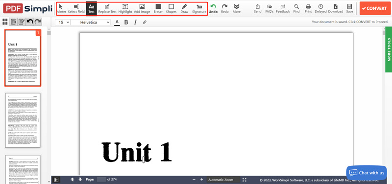Open the FAQ's page
Image resolution: width=392 pixels, height=184 pixels.
click(x=269, y=8)
